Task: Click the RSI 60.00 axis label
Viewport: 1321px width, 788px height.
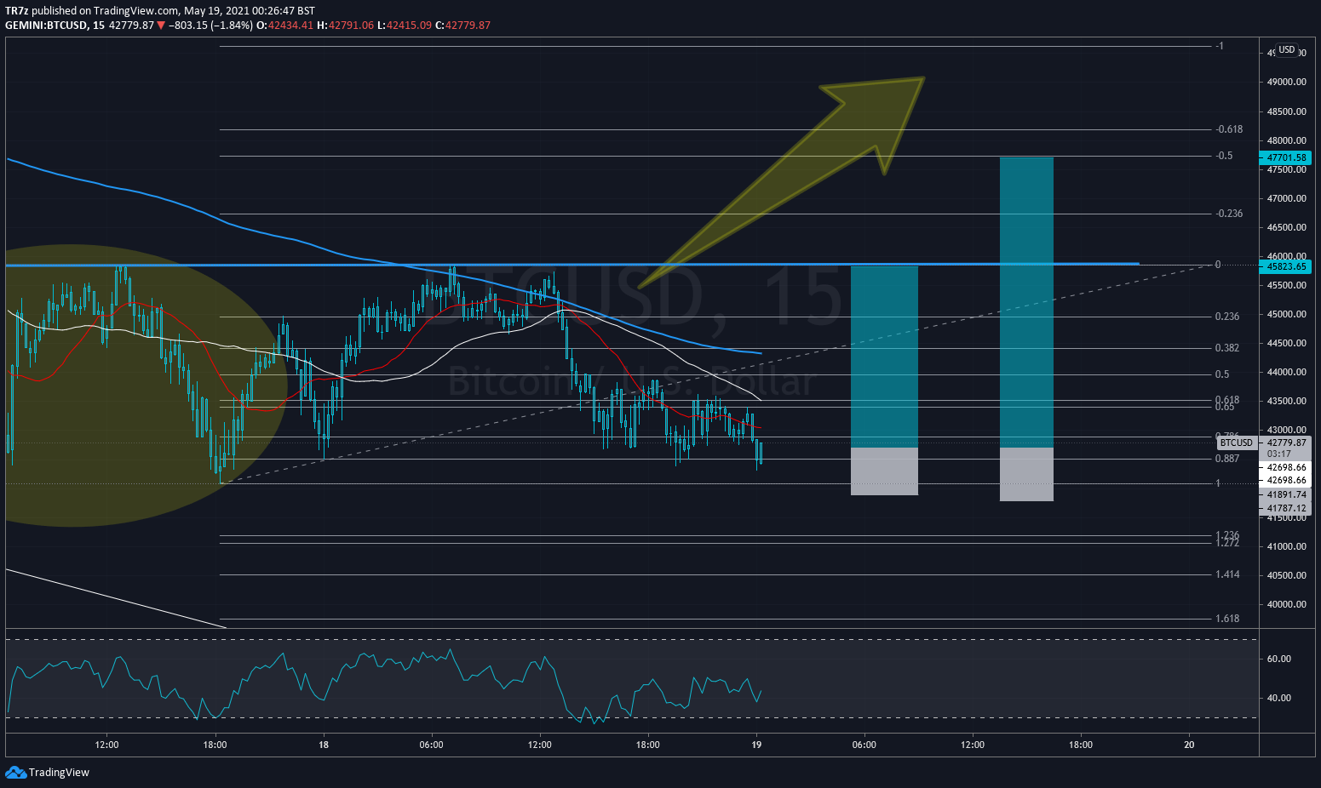Action: 1279,659
